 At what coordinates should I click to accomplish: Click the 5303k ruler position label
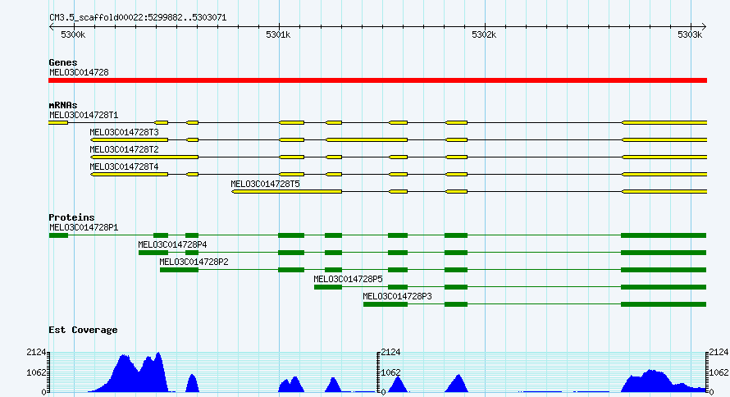pos(690,35)
